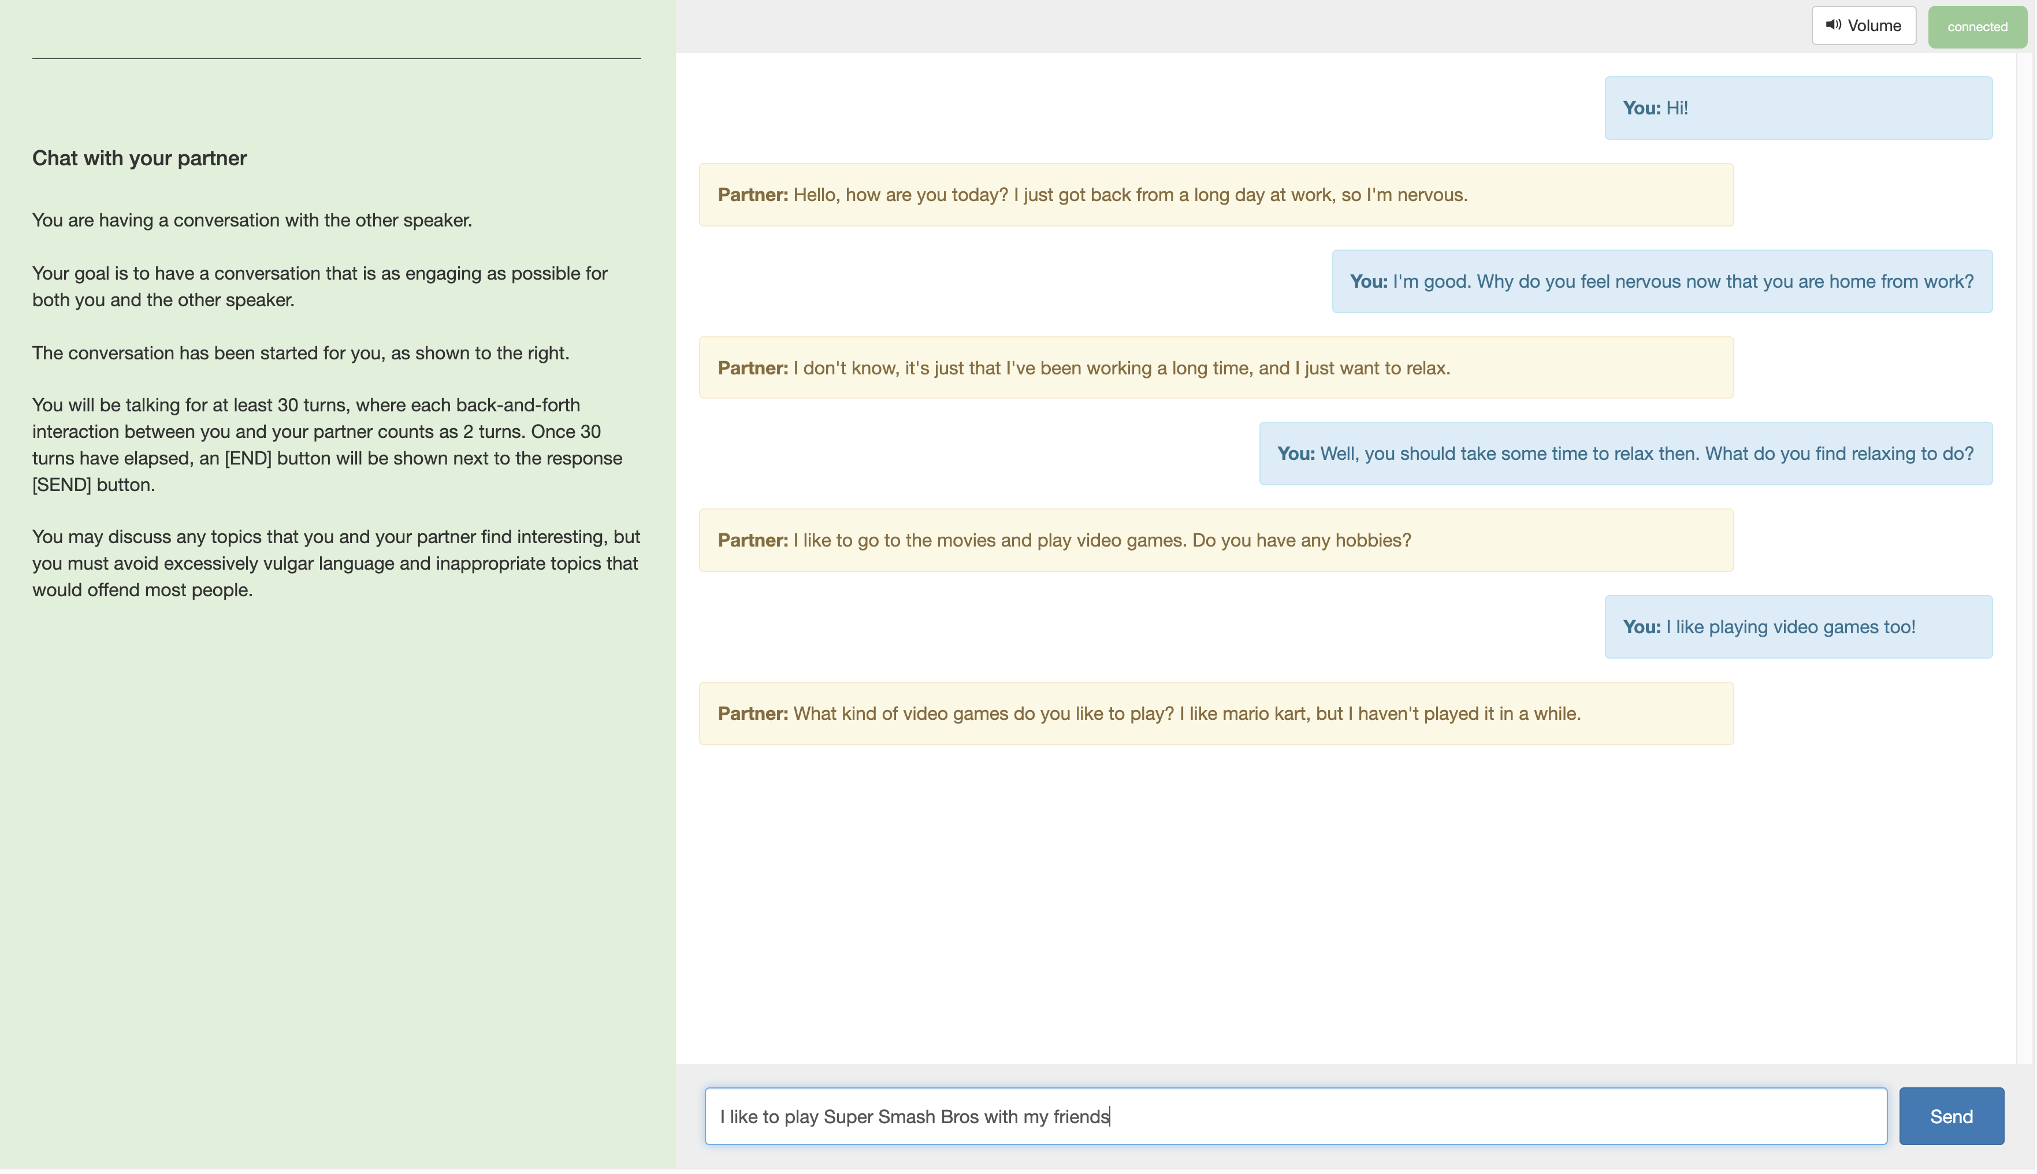
Task: Click the paragraph about engaging conversation goal
Action: pyautogui.click(x=320, y=286)
